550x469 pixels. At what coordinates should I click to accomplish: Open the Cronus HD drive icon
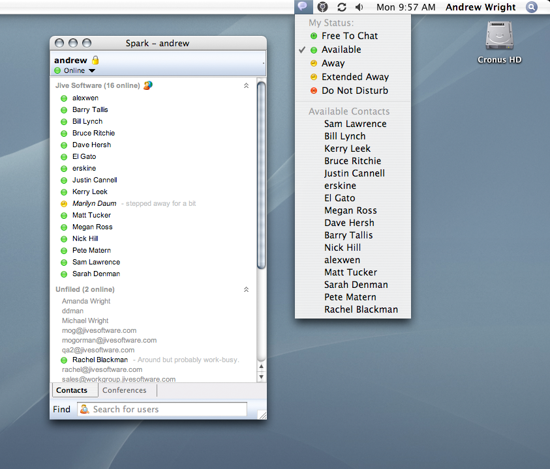tap(500, 35)
